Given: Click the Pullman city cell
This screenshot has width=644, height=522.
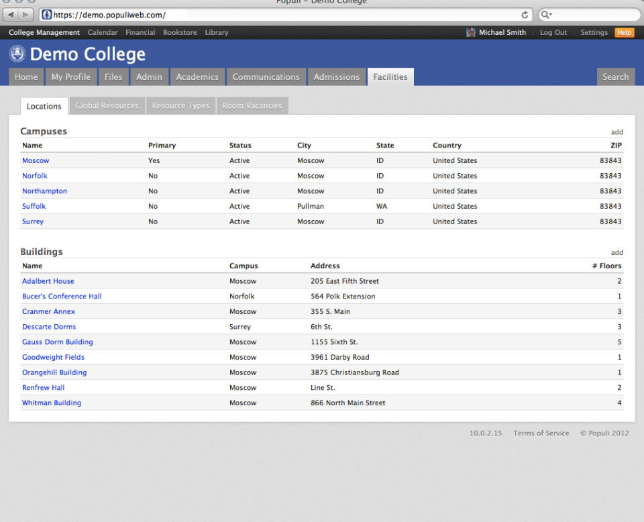Looking at the screenshot, I should pyautogui.click(x=311, y=206).
